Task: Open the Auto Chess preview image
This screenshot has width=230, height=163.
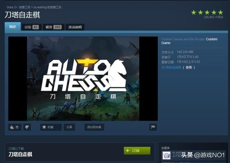Action: [83, 79]
